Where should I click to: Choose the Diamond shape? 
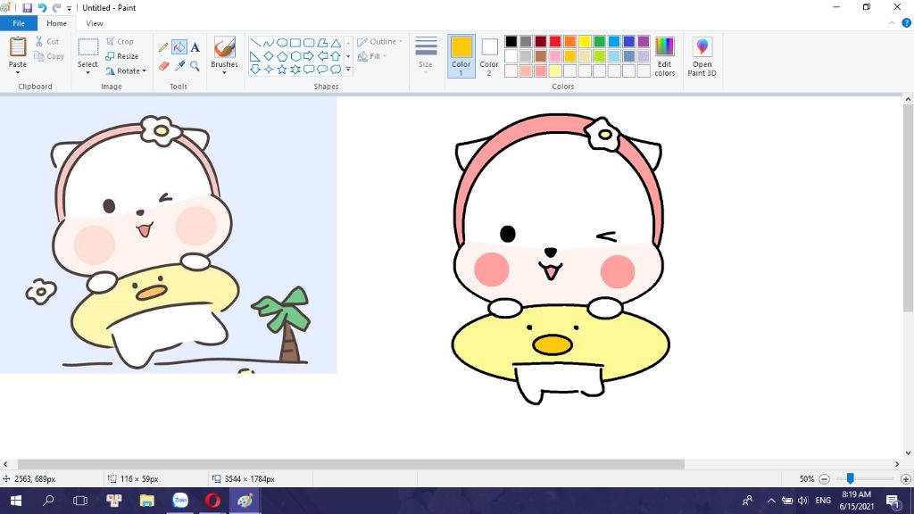(x=268, y=56)
